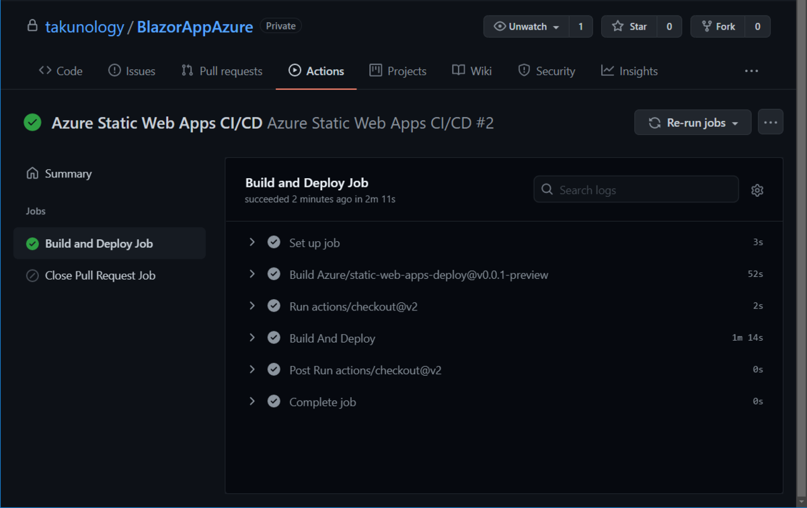Click the watchers count 1

pos(581,26)
